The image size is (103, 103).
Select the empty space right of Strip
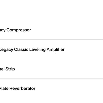click(59, 69)
